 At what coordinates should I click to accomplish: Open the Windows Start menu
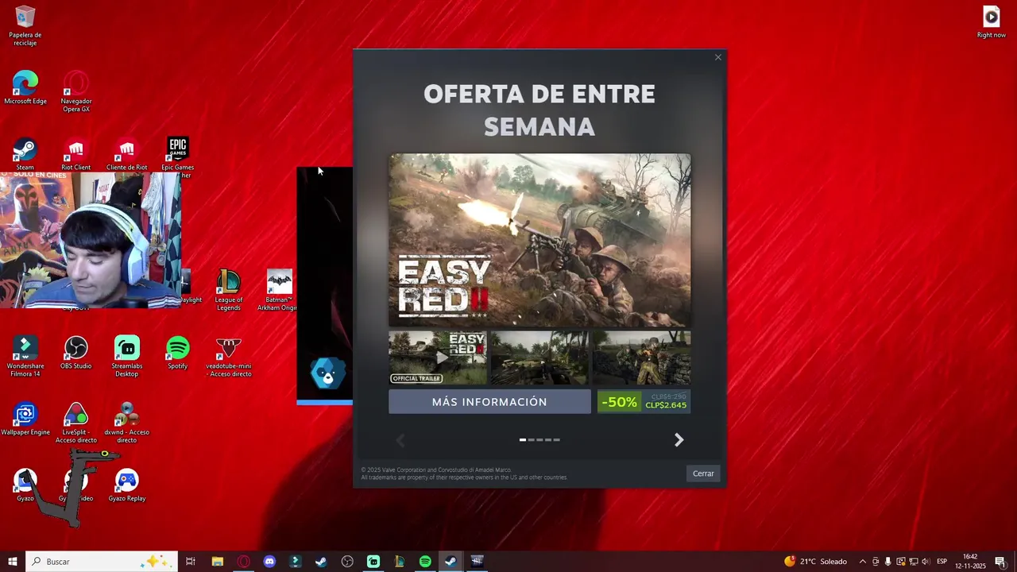pyautogui.click(x=12, y=562)
